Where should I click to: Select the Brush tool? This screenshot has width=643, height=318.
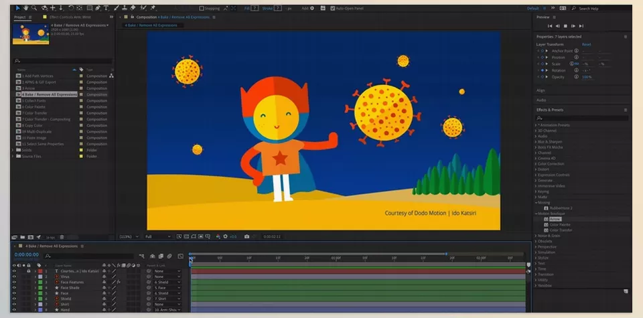pyautogui.click(x=117, y=8)
